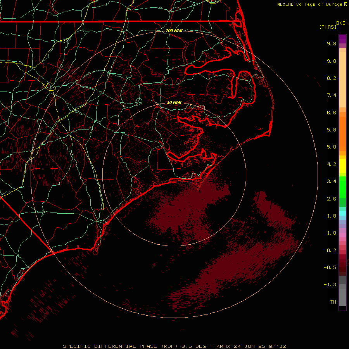Pick the yellow segment of the color scale
349x349 pixels.
pyautogui.click(x=342, y=166)
